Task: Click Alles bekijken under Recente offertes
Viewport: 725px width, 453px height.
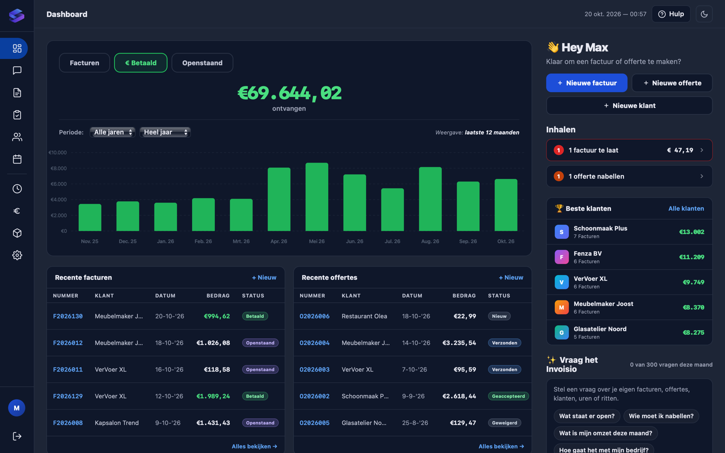Action: (x=501, y=447)
